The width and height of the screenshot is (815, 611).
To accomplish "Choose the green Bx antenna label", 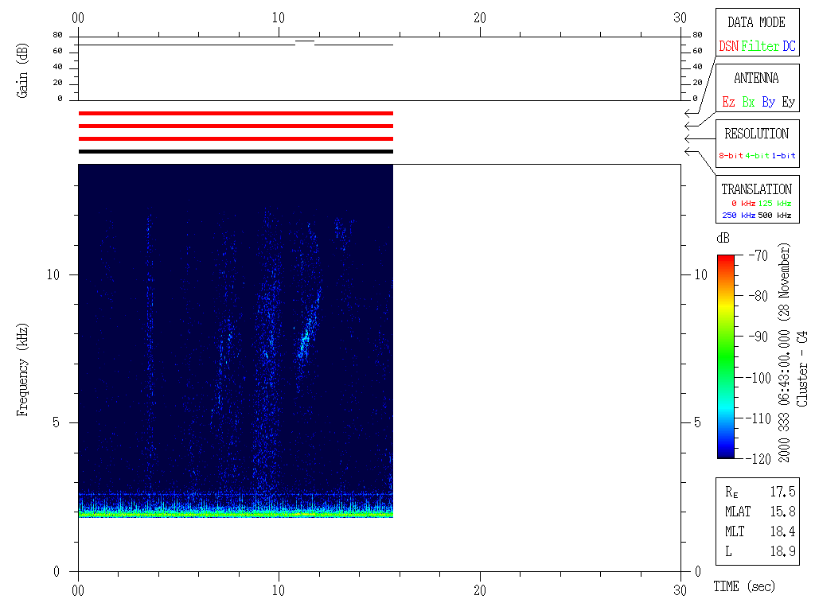I will coord(748,103).
